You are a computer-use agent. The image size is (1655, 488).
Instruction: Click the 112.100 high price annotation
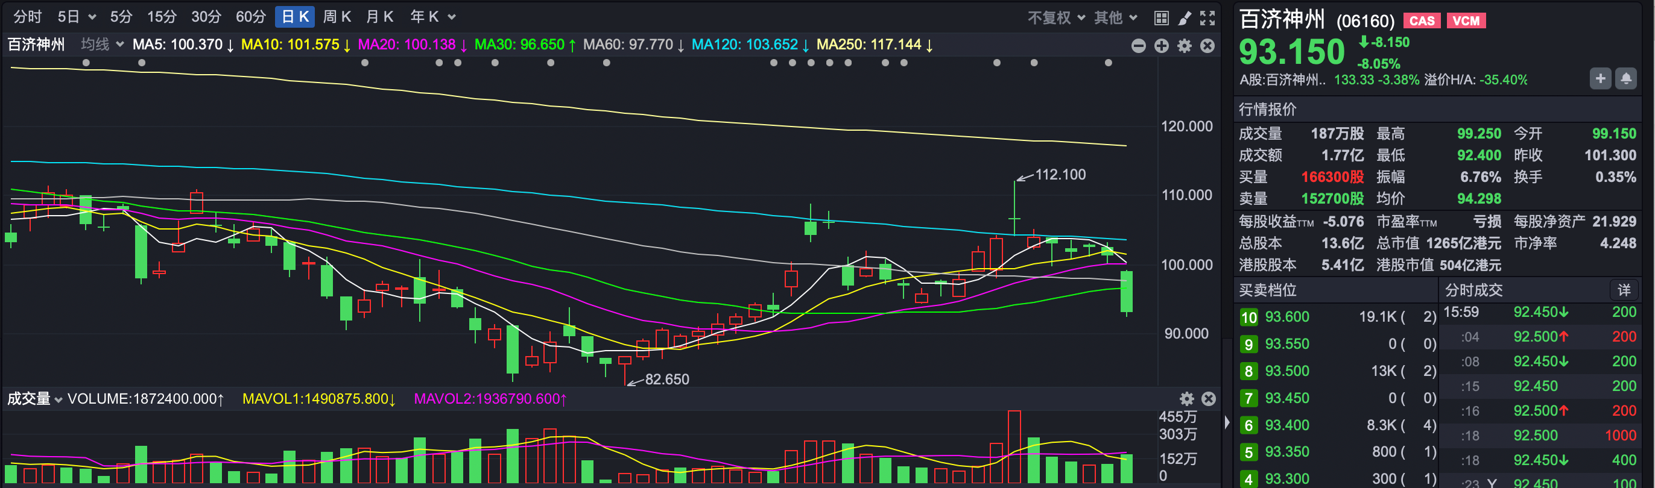pyautogui.click(x=1060, y=175)
